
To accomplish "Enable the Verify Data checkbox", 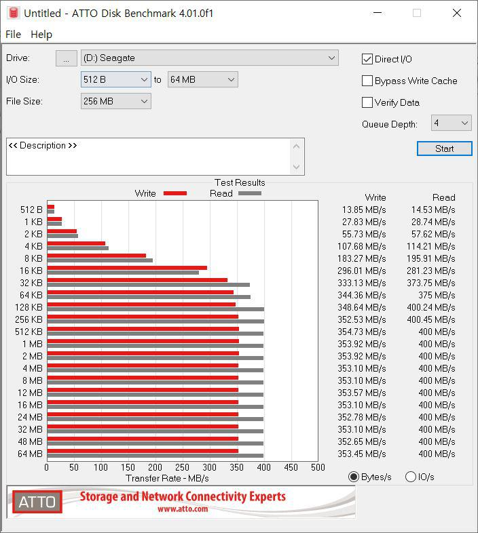I will coord(367,102).
